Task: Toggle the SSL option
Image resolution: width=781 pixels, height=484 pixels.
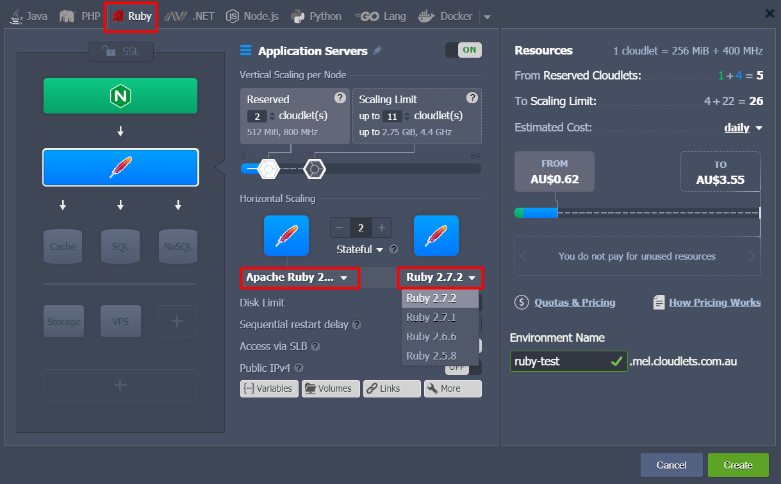Action: 120,51
